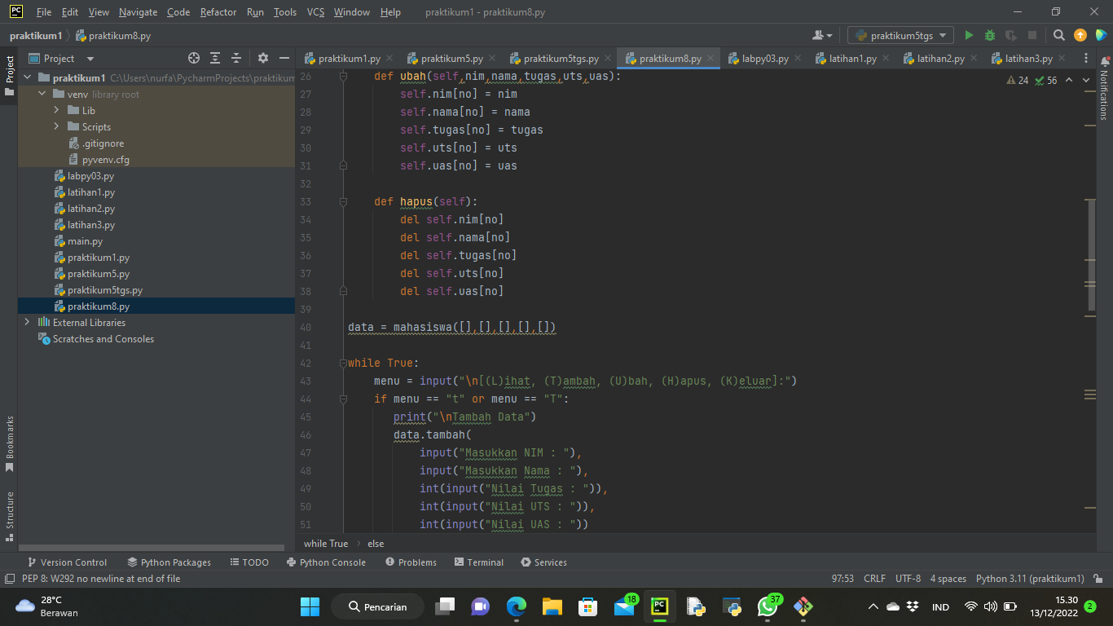
Task: Click the editor vertical scrollbar
Action: tap(1092, 256)
